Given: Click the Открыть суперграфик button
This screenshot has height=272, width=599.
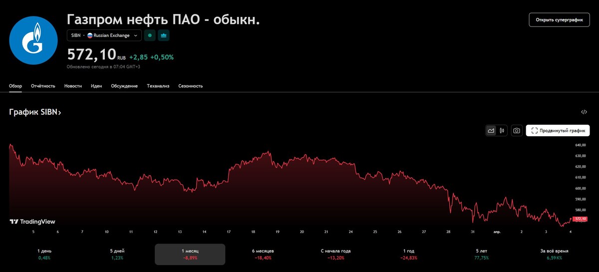Looking at the screenshot, I should [559, 20].
